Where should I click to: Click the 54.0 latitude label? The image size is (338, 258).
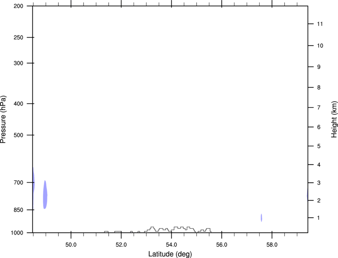tap(171, 245)
